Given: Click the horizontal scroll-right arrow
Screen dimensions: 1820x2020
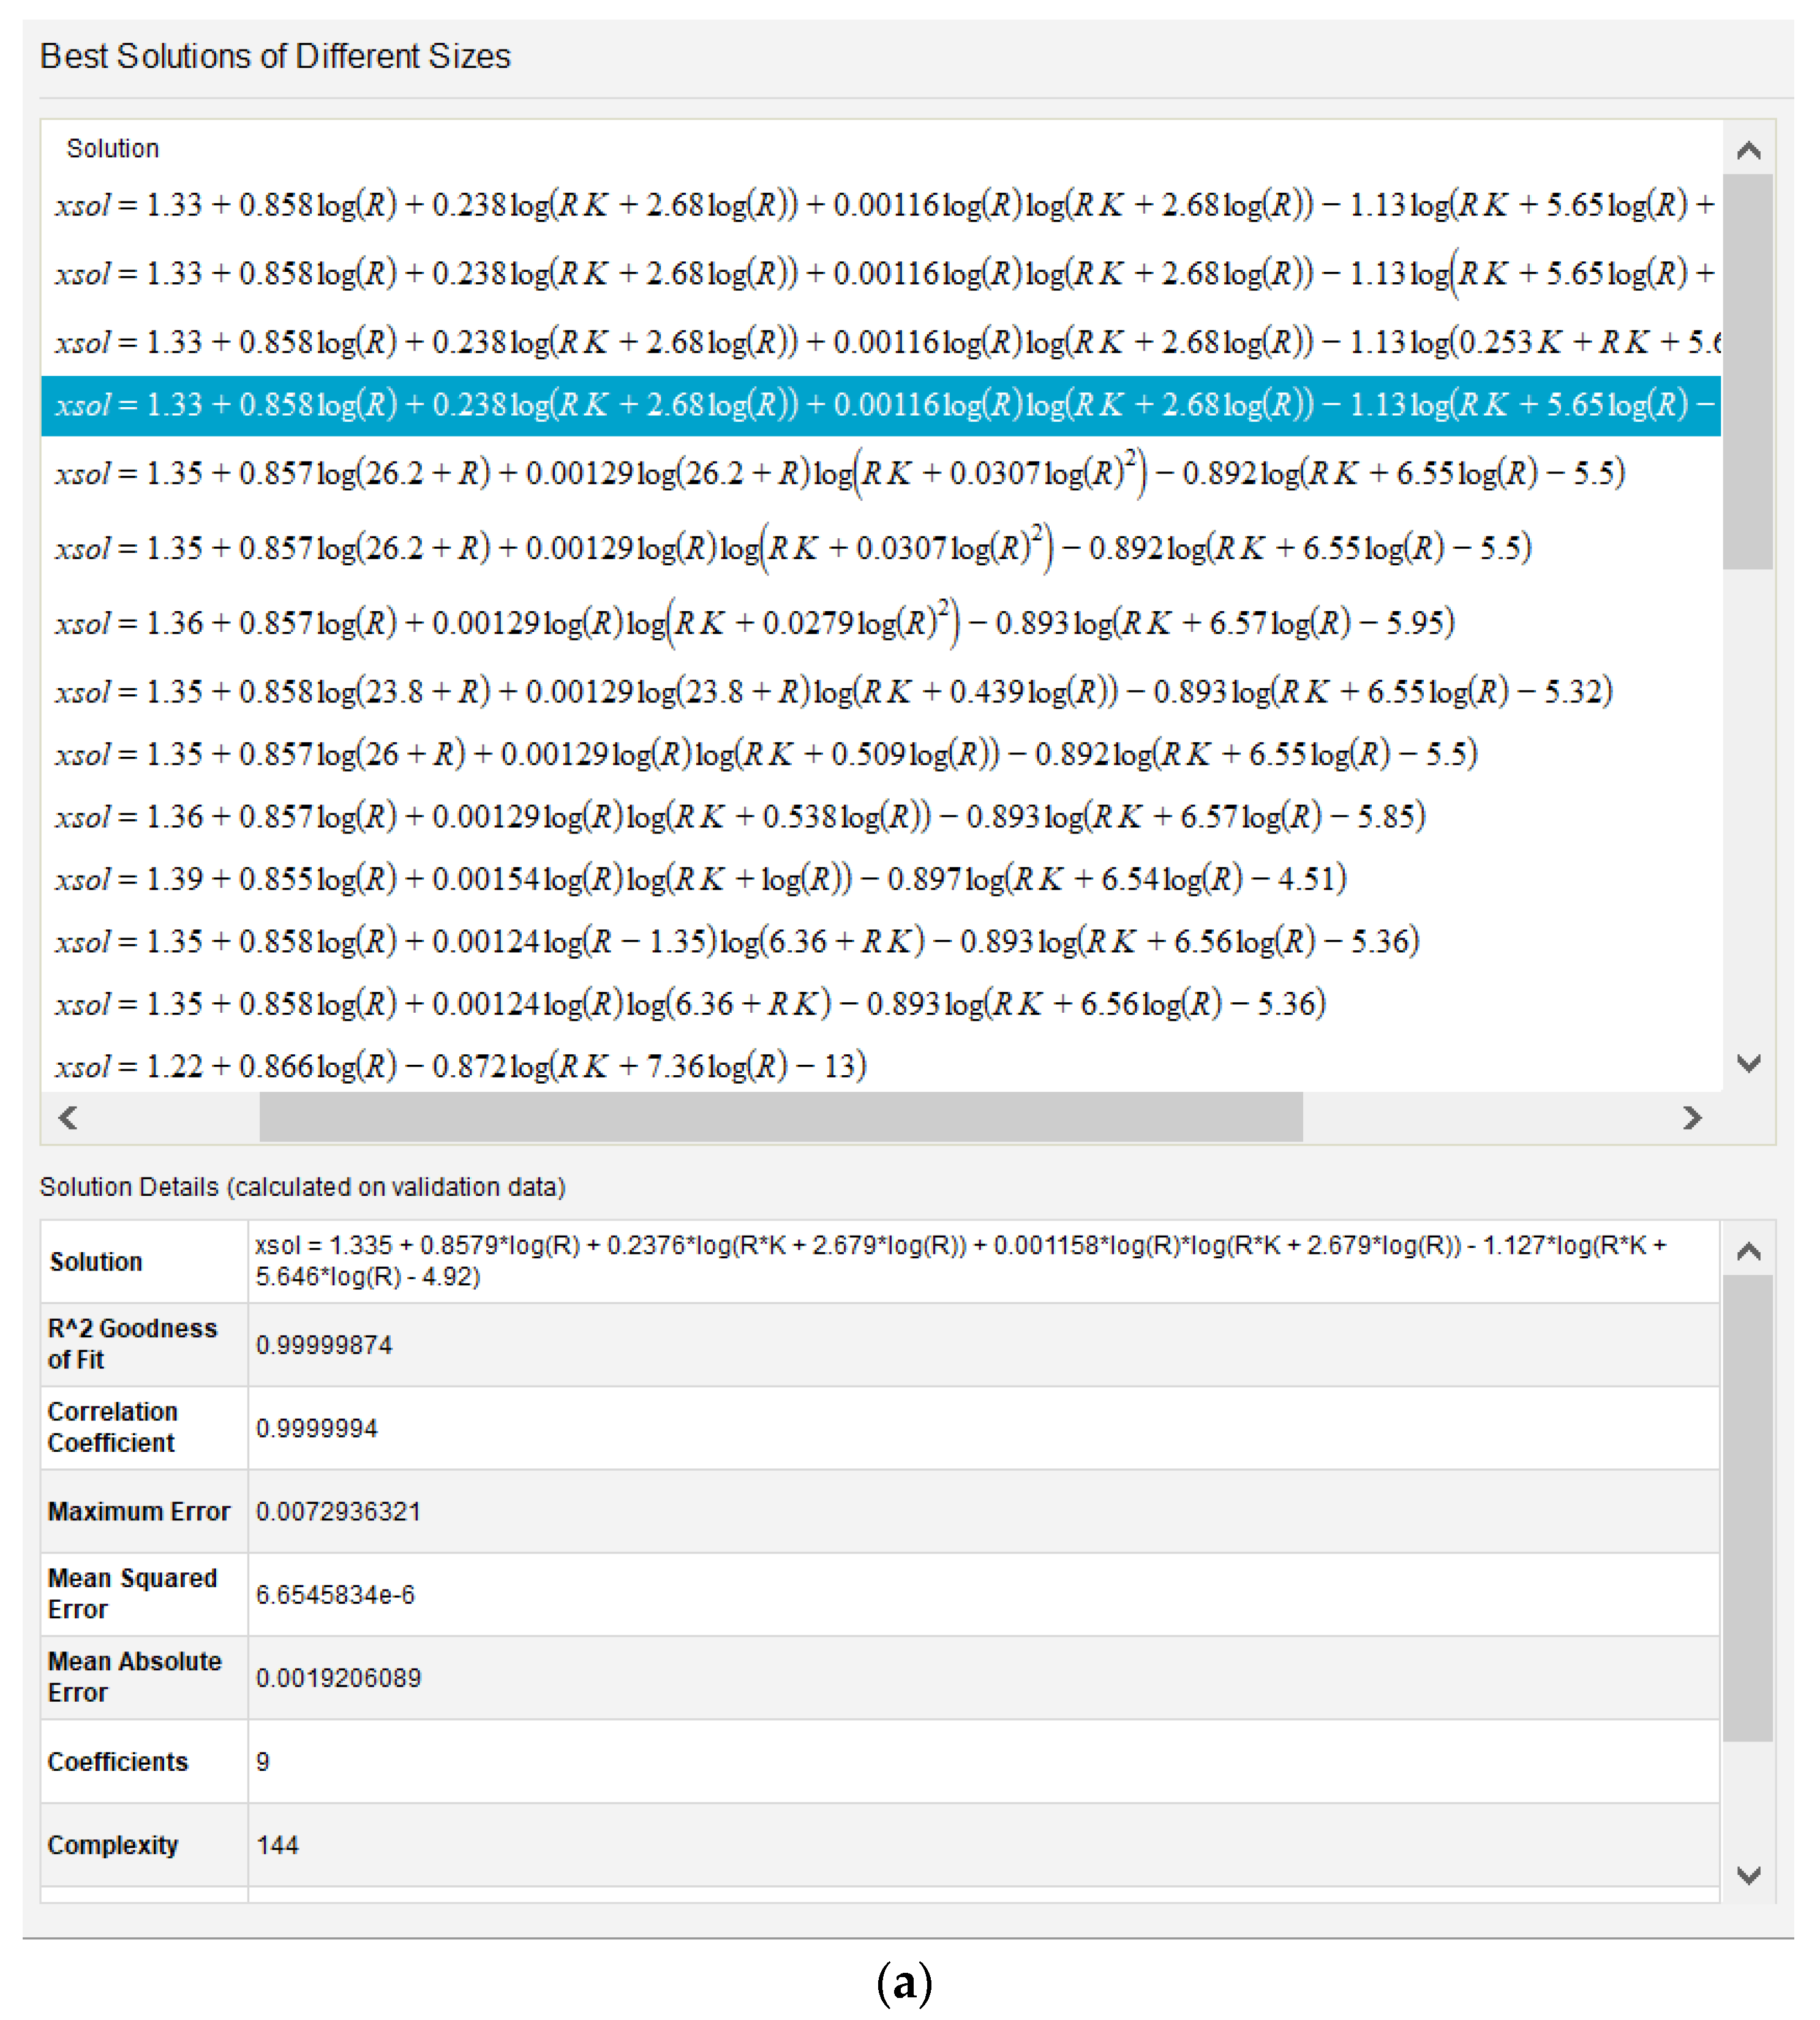Looking at the screenshot, I should pyautogui.click(x=1692, y=1117).
